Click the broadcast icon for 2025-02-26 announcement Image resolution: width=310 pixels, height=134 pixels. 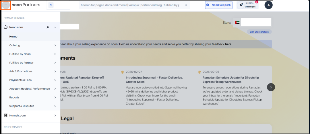(x=199, y=72)
